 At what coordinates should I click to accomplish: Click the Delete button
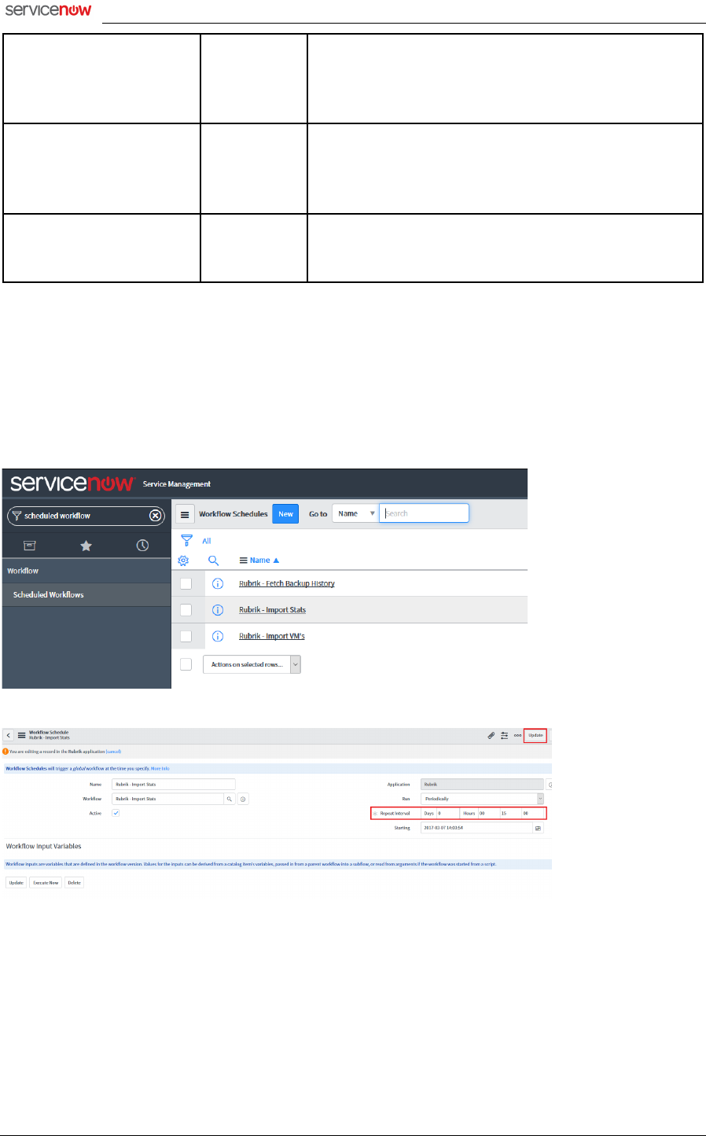point(74,883)
